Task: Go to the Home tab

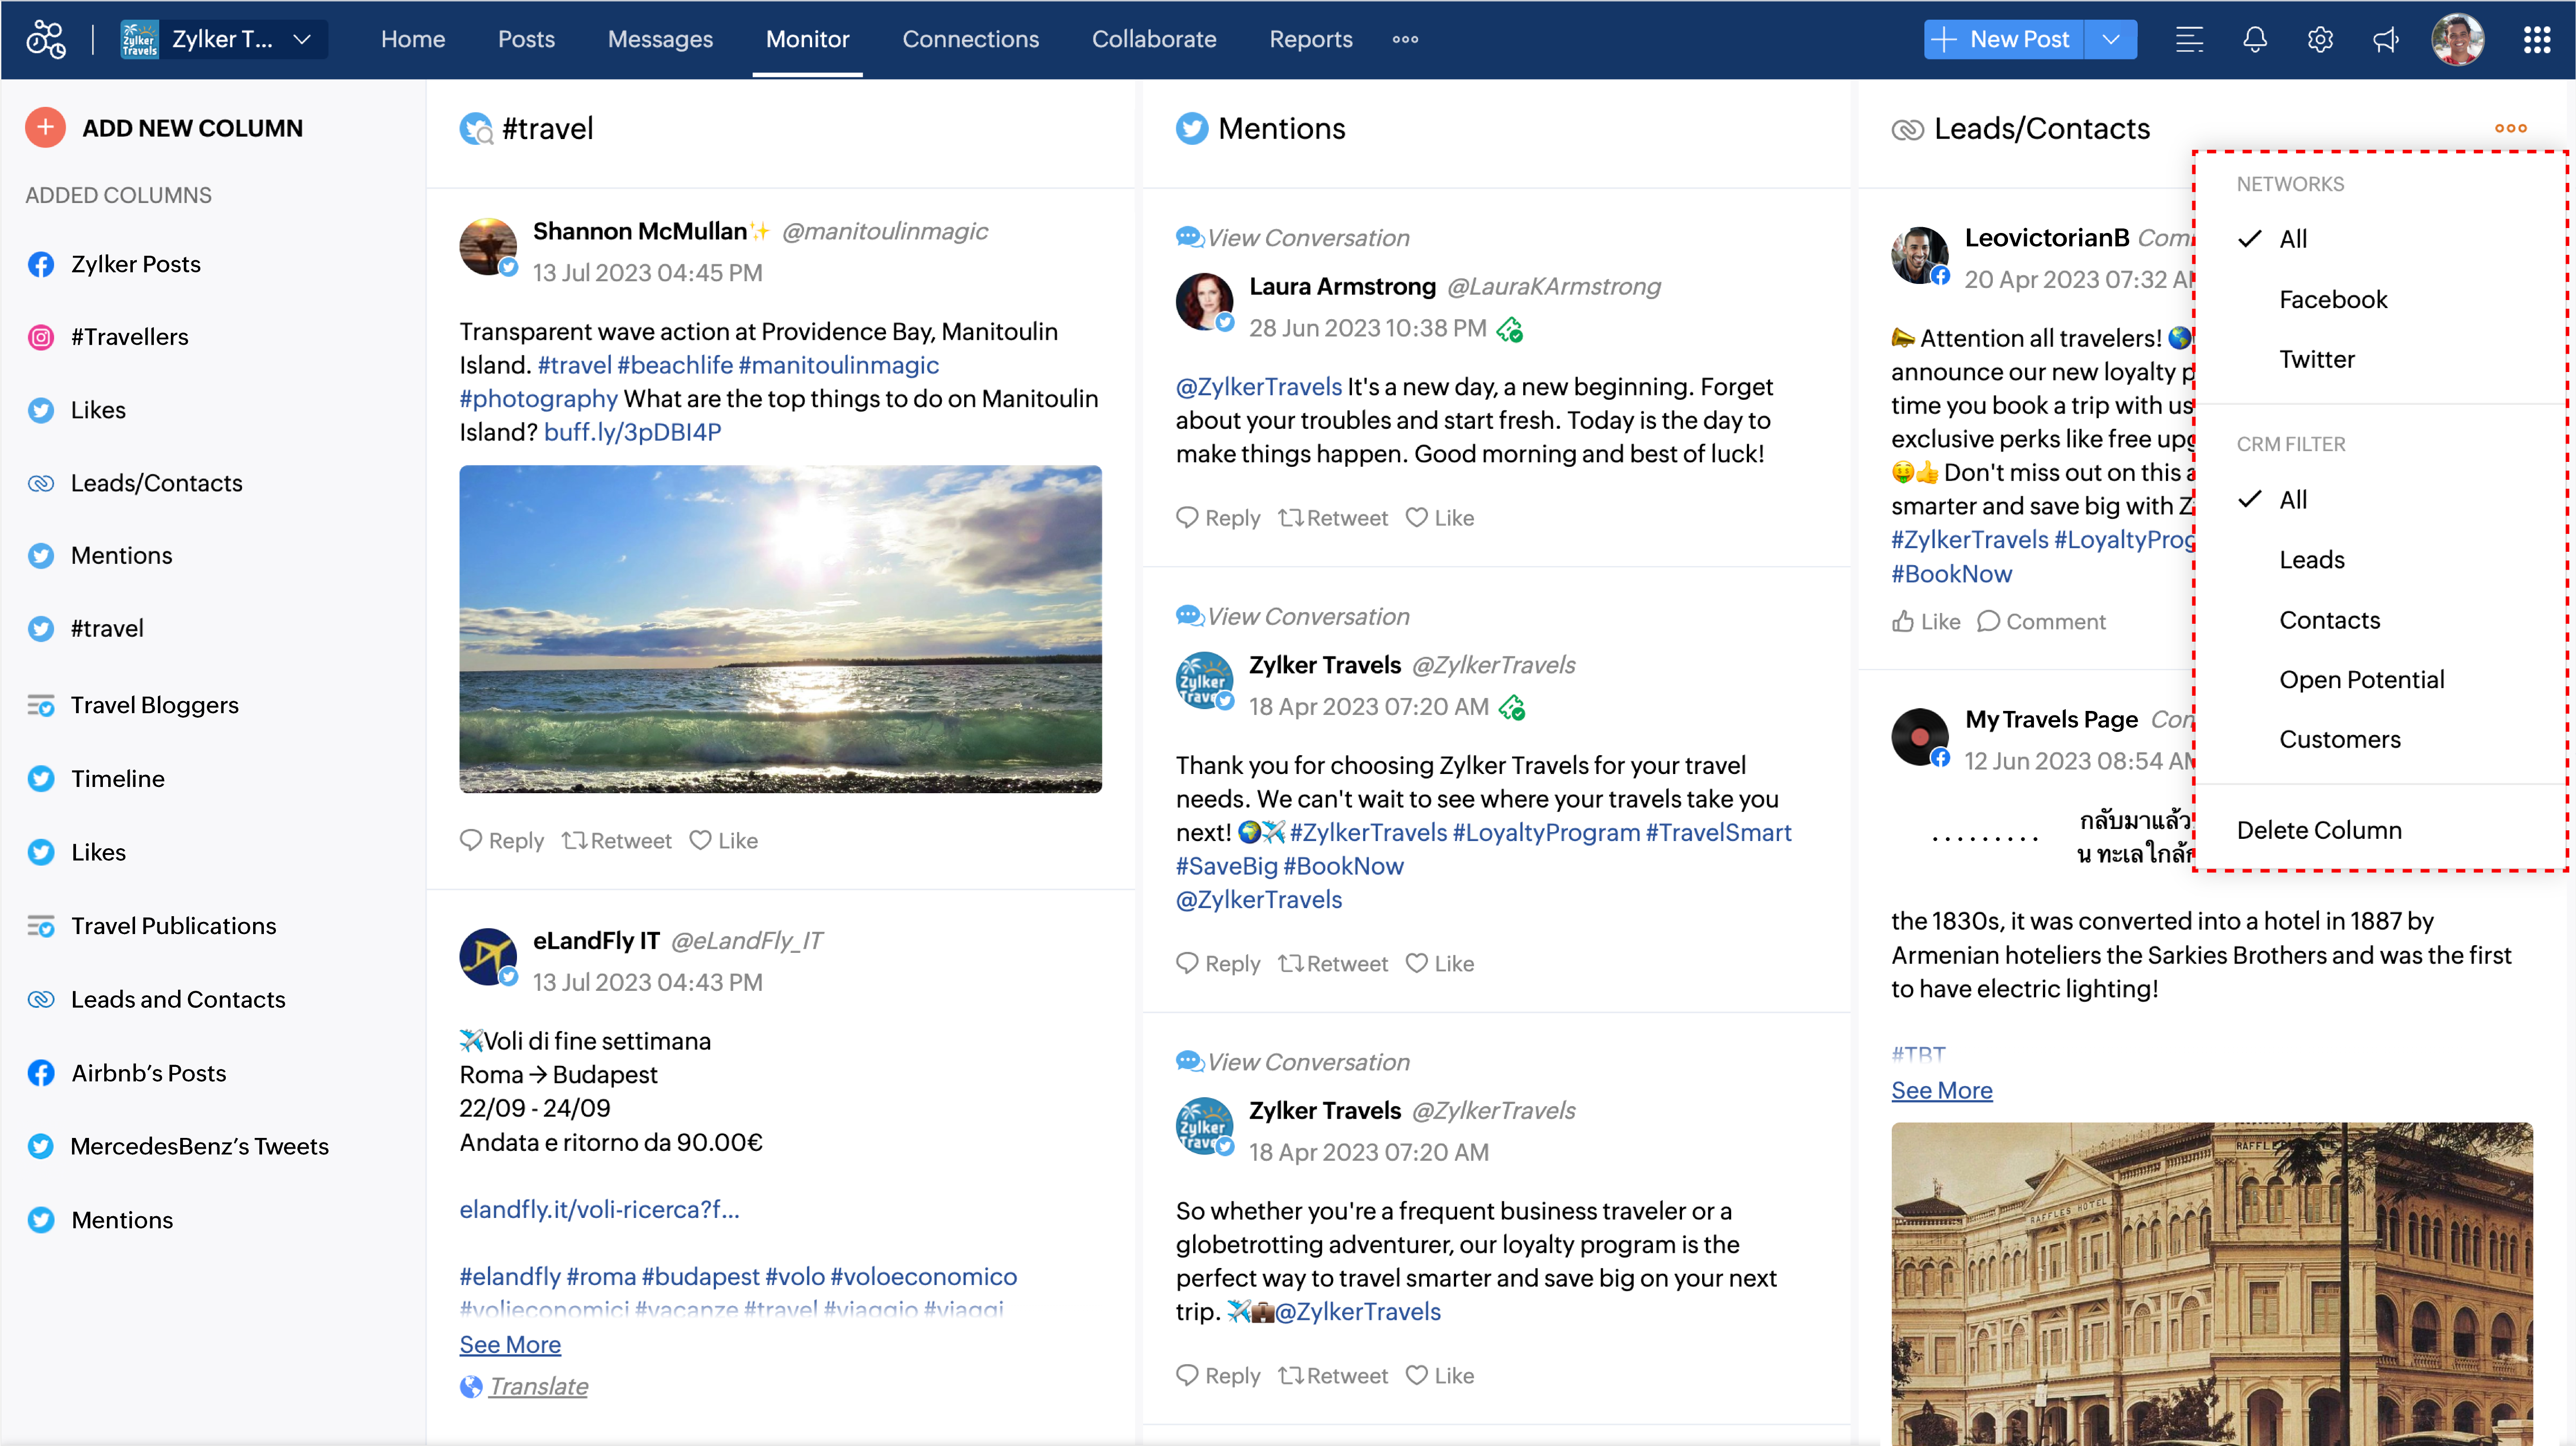Action: pos(413,39)
